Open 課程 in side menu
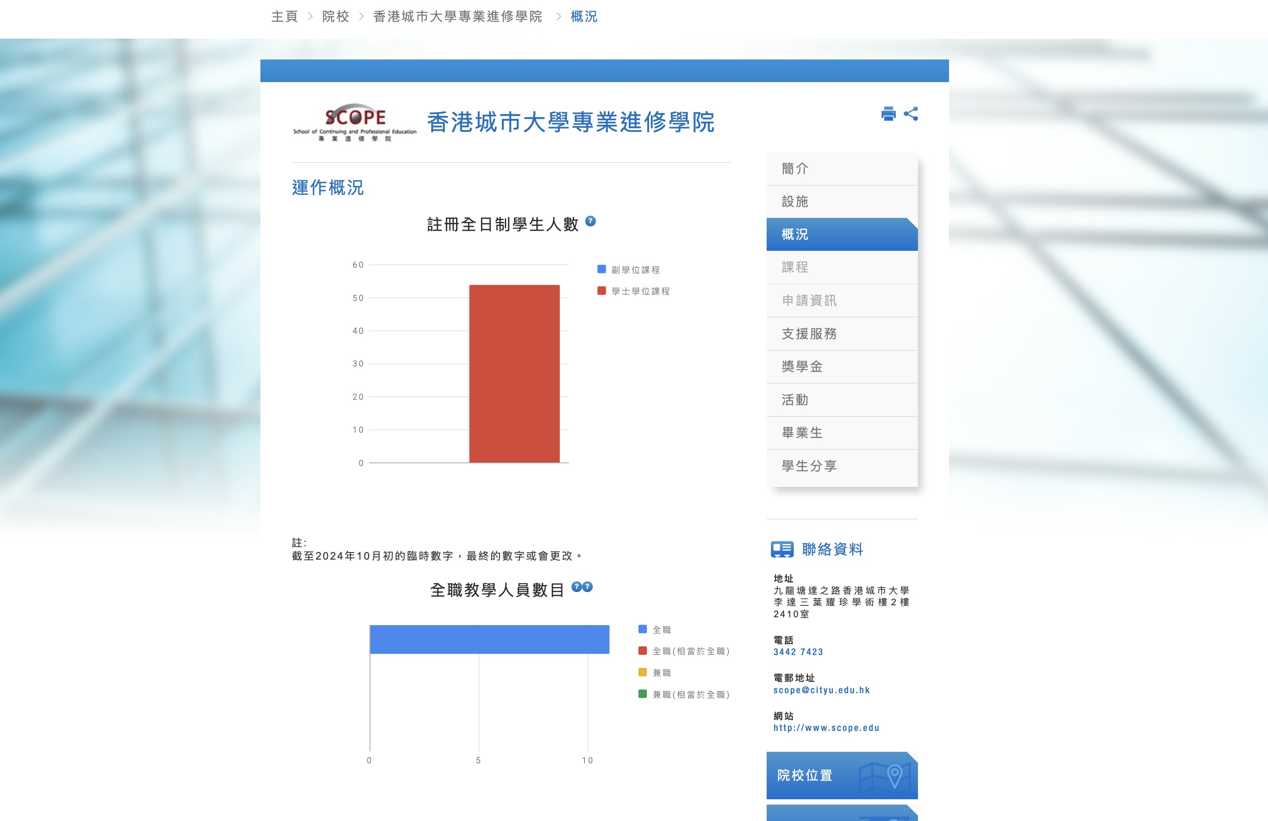Screen dimensions: 1268x821 point(842,268)
